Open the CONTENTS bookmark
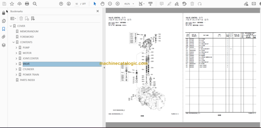Viewport: 261px width, 128px height. pyautogui.click(x=26, y=42)
